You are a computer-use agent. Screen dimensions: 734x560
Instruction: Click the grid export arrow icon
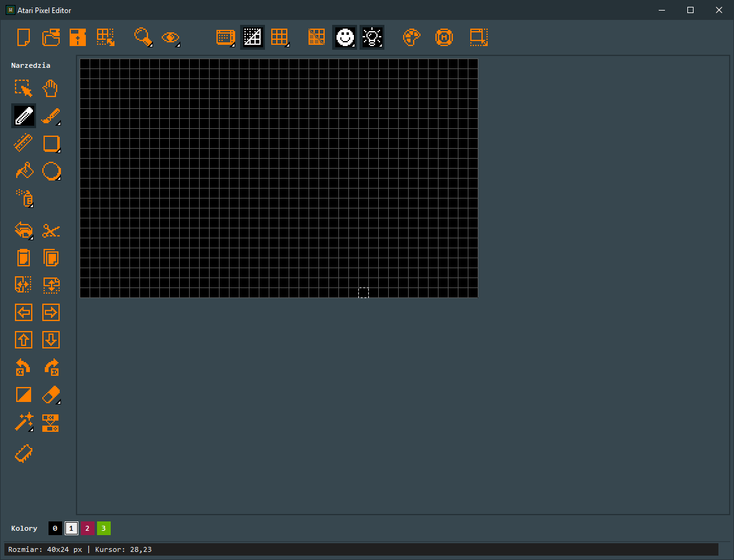point(105,37)
